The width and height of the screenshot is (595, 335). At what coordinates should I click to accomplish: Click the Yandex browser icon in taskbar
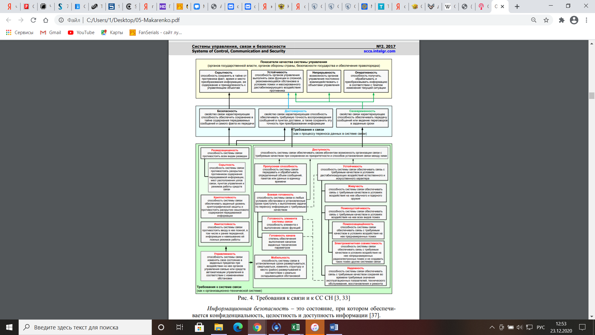[x=276, y=327]
